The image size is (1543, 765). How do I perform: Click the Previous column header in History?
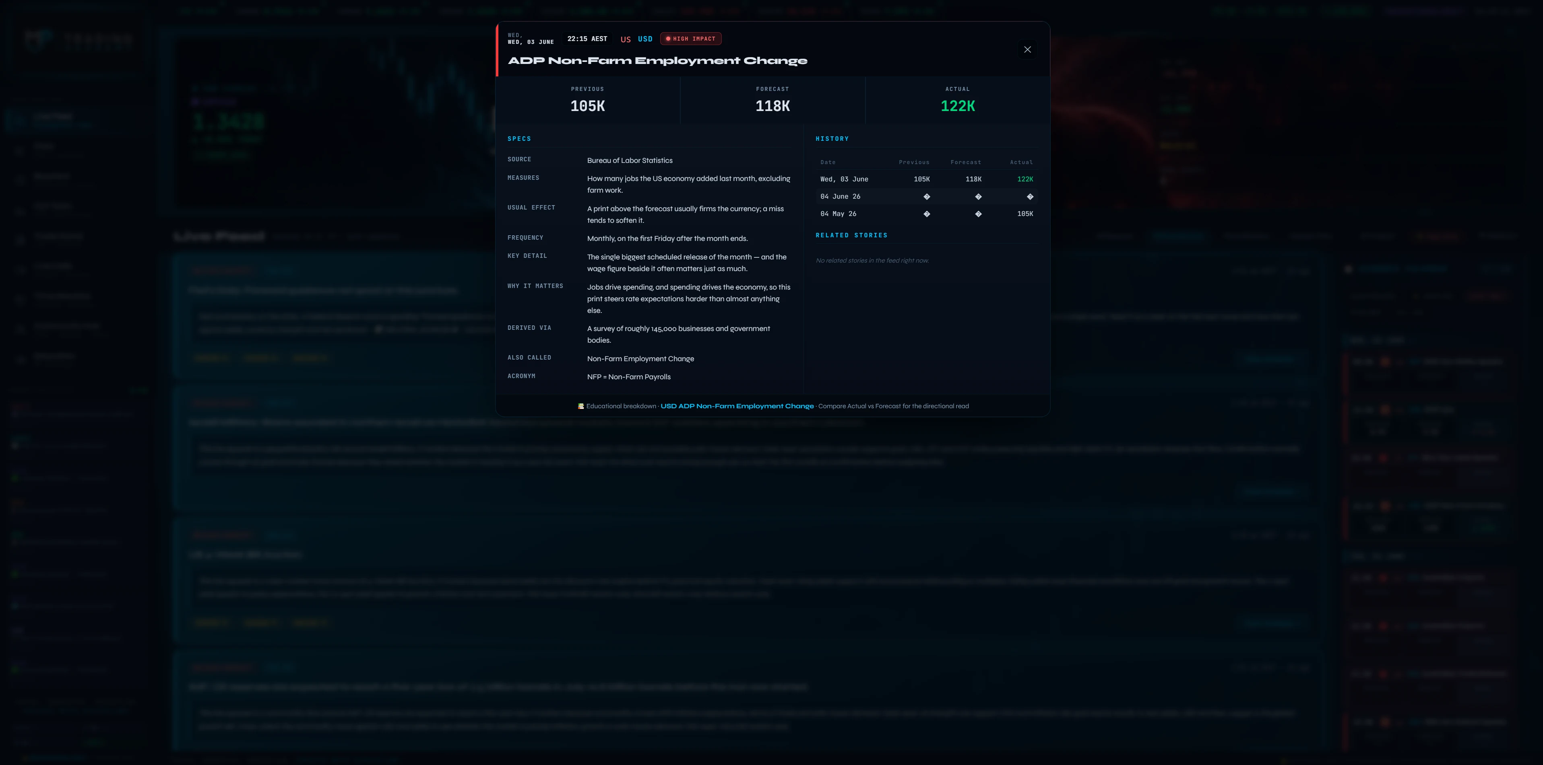[914, 162]
